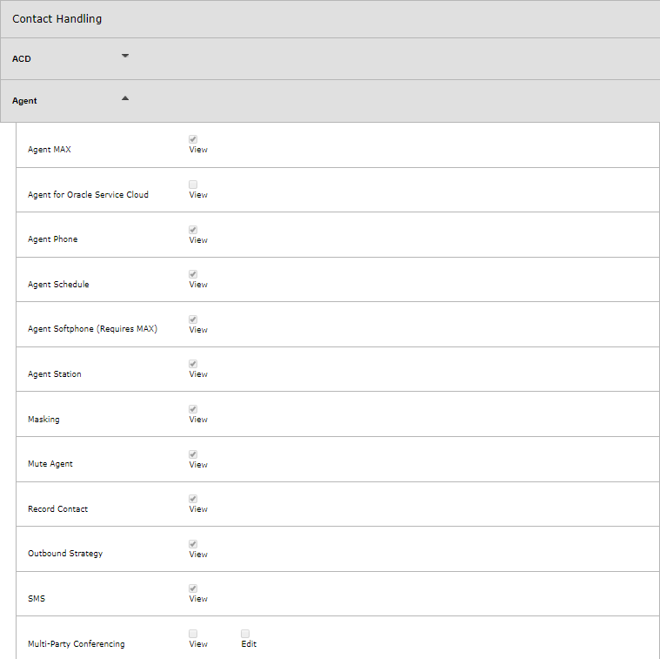Enable Multi-Party Conferencing View checkbox
Viewport: 660px width, 659px height.
[193, 634]
